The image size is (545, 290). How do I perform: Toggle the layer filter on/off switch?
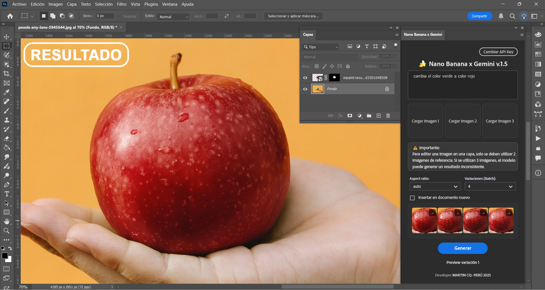tap(395, 46)
